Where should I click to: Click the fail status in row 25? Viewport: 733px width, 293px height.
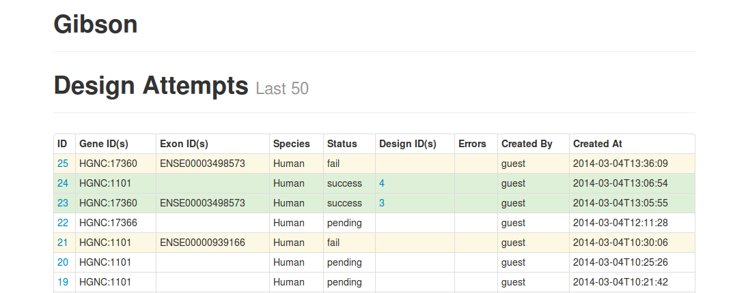[333, 164]
